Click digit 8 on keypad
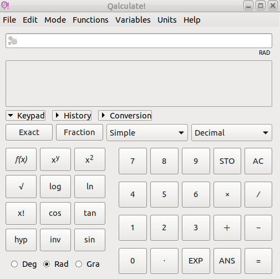Image resolution: width=280 pixels, height=279 pixels. click(164, 161)
